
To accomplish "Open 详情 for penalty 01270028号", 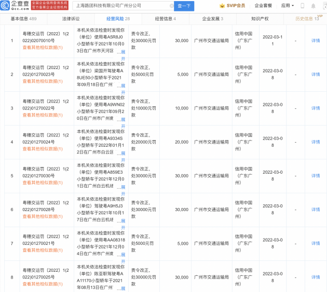I will click(x=316, y=210).
